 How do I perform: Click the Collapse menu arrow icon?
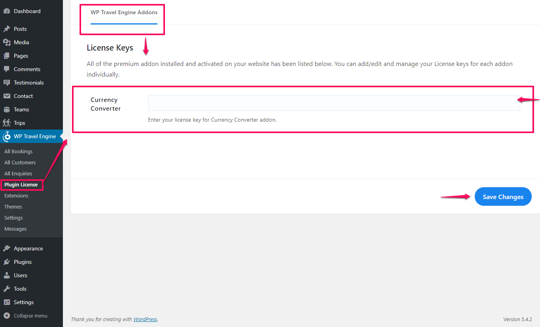[x=7, y=316]
